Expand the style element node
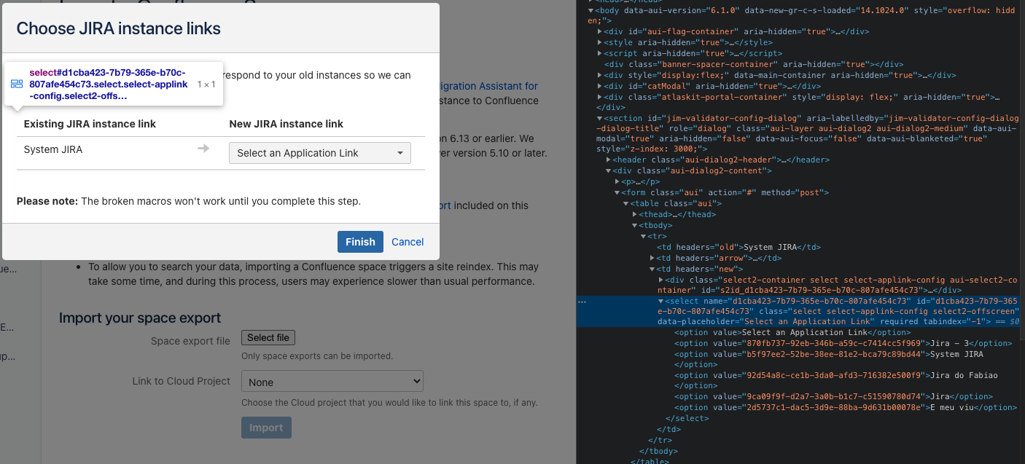The image size is (1025, 464). click(x=599, y=42)
